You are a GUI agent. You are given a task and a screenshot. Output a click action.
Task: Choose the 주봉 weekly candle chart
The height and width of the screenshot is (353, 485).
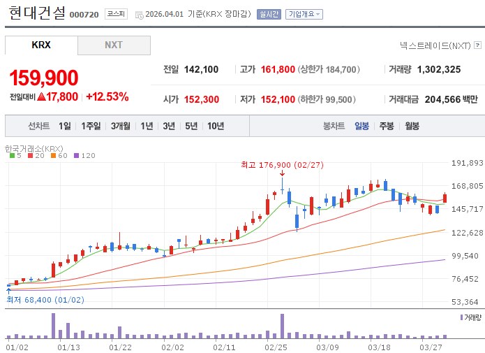click(387, 126)
